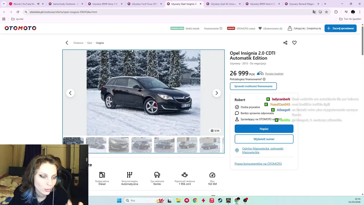The width and height of the screenshot is (364, 205).
Task: Click the Napisz button
Action: click(264, 129)
